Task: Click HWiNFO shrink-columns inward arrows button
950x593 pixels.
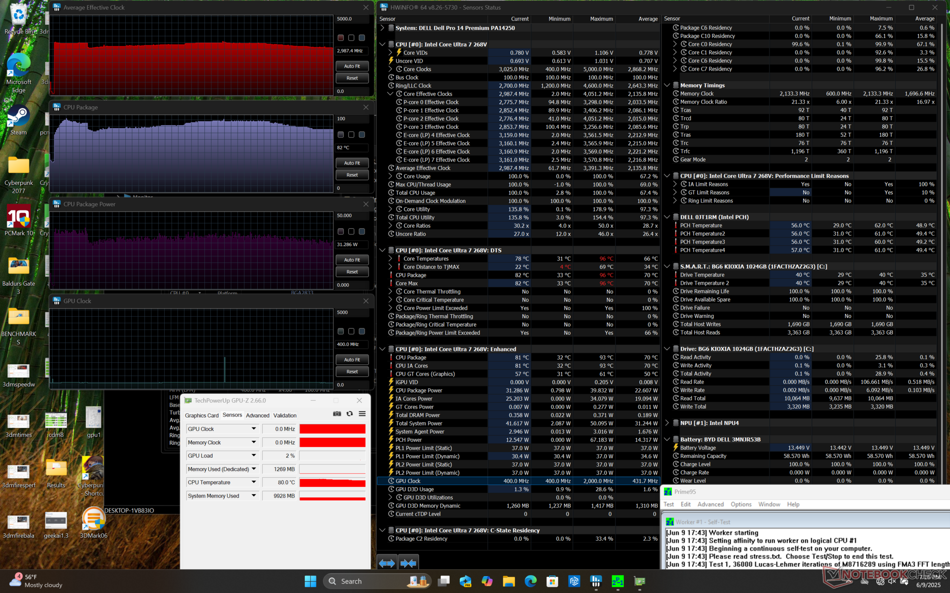Action: click(x=408, y=563)
